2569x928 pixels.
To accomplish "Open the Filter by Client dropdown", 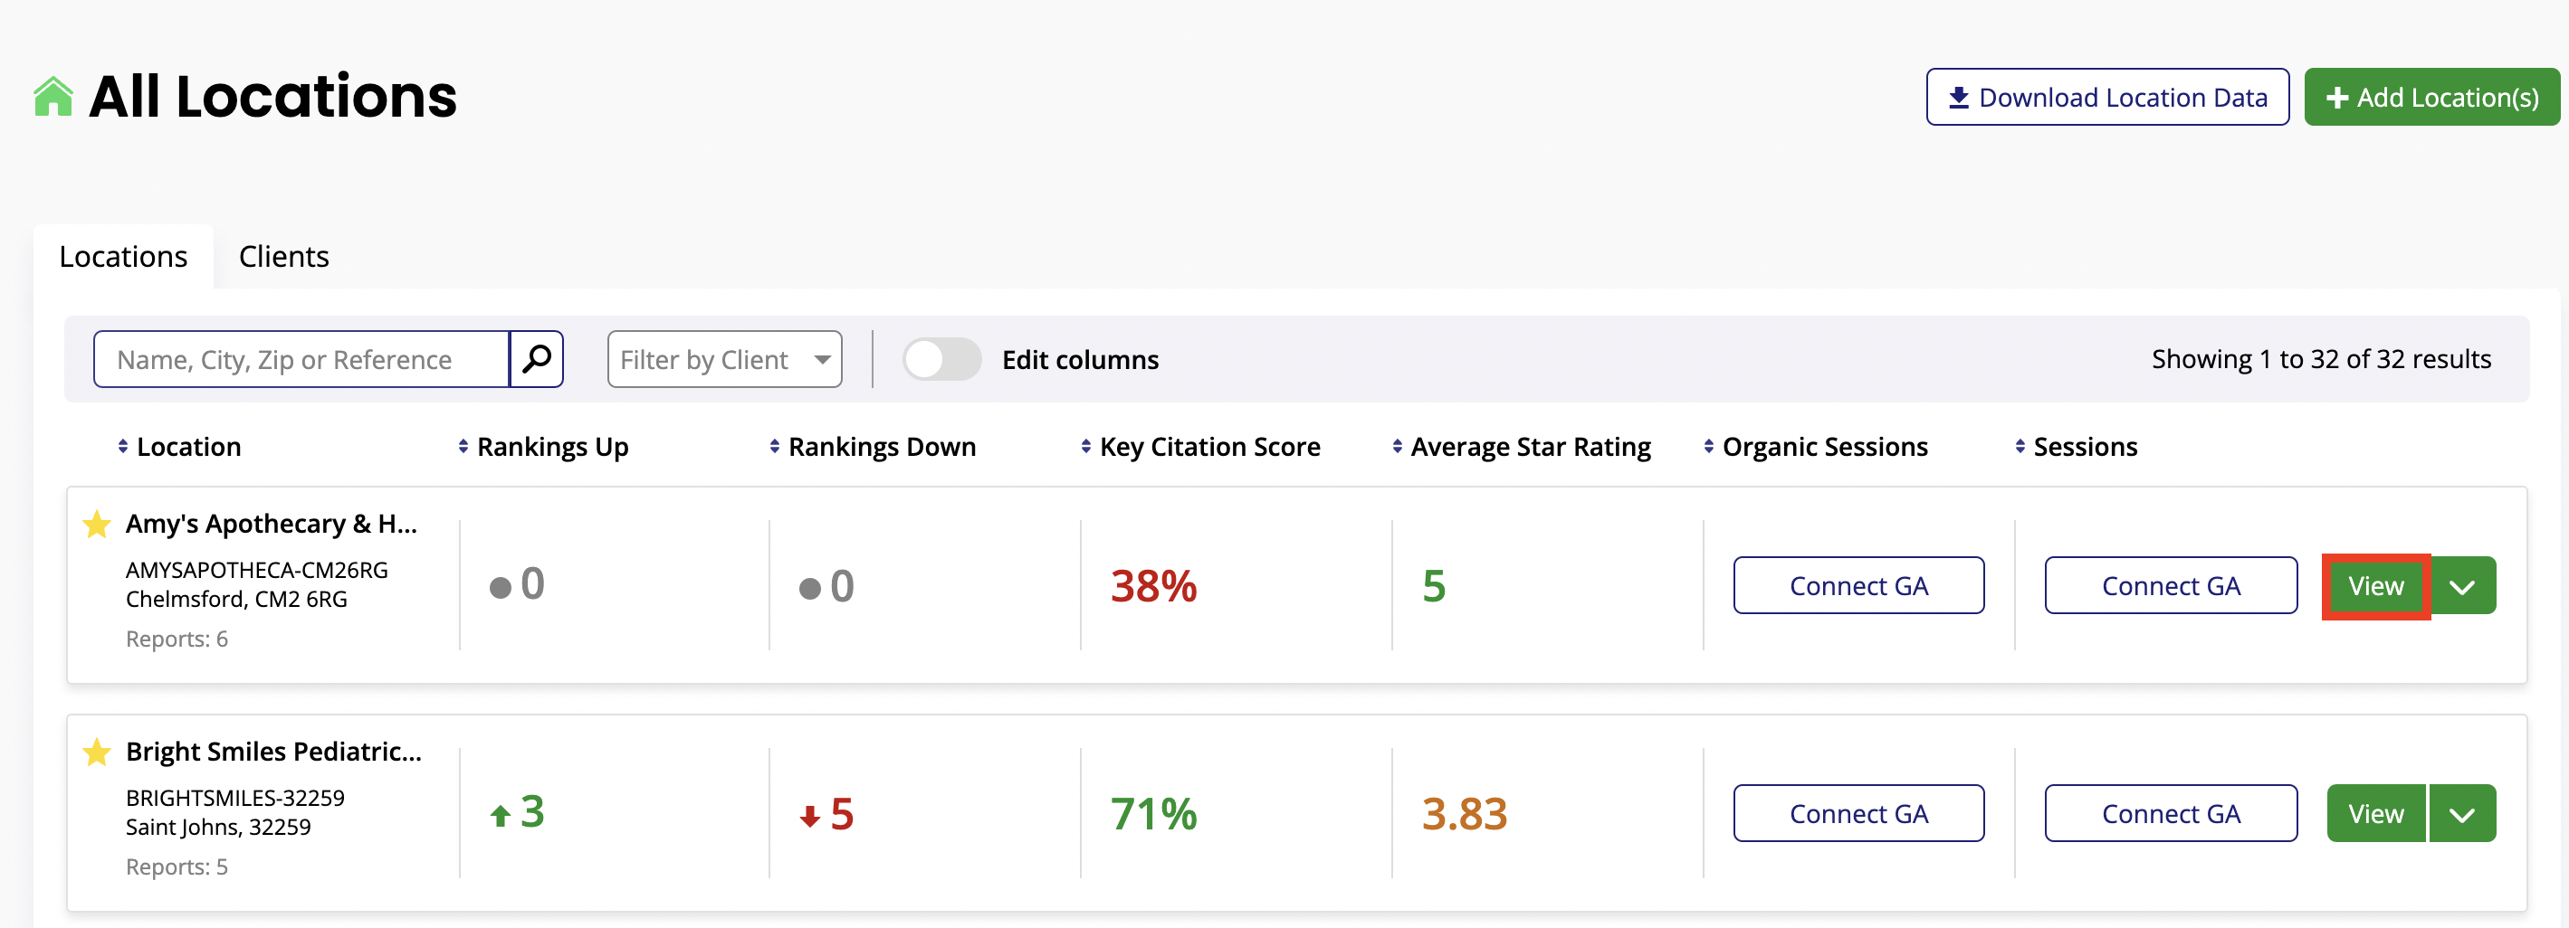I will coord(724,359).
